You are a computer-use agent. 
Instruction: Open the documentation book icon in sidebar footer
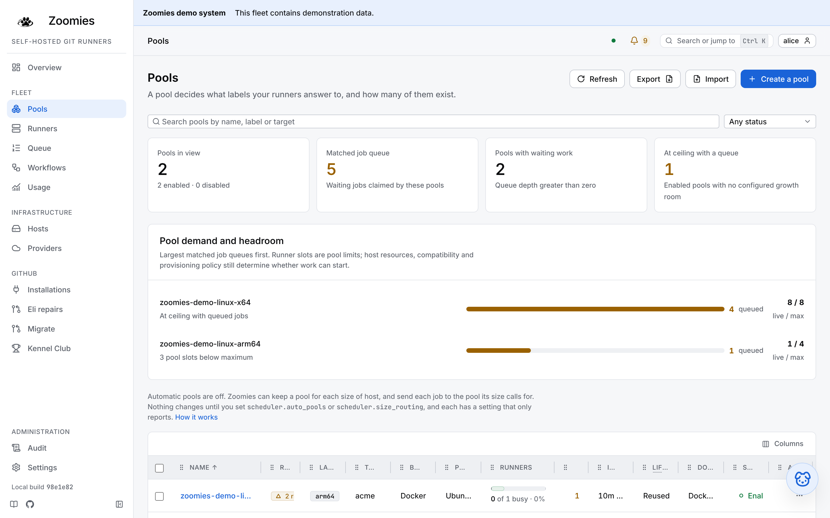tap(14, 504)
